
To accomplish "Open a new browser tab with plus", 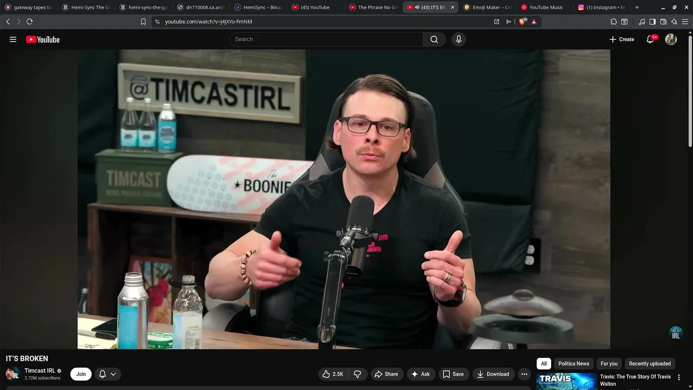I will (x=637, y=8).
